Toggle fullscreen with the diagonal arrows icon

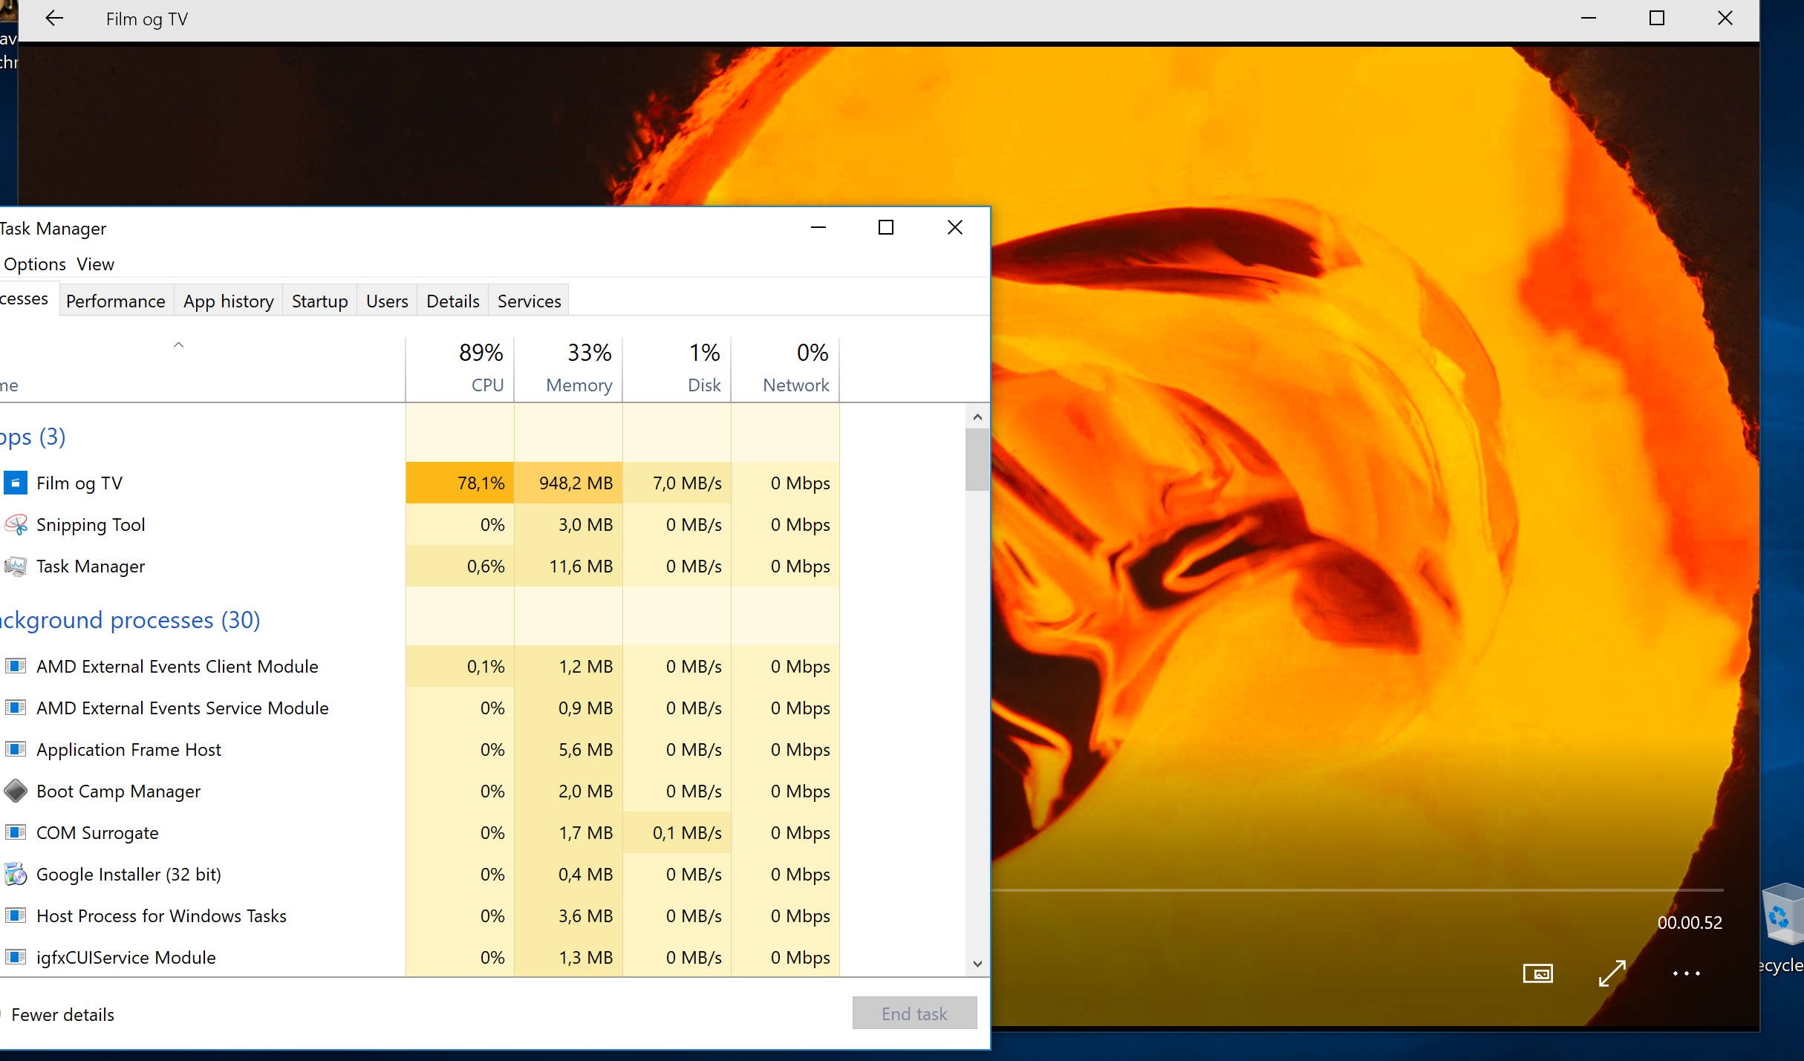pyautogui.click(x=1612, y=973)
